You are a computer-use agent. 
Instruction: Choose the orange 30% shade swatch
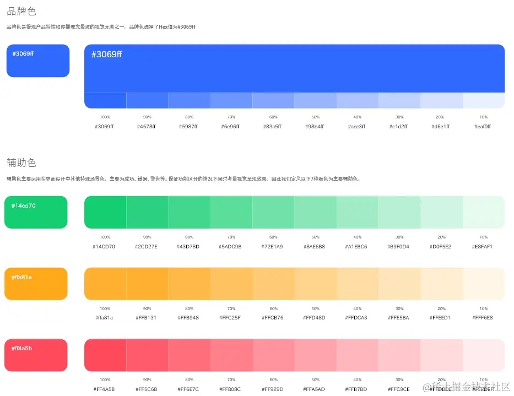click(399, 284)
